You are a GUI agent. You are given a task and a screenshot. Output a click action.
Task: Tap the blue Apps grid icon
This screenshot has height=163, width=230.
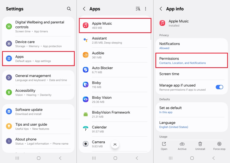point(9,58)
